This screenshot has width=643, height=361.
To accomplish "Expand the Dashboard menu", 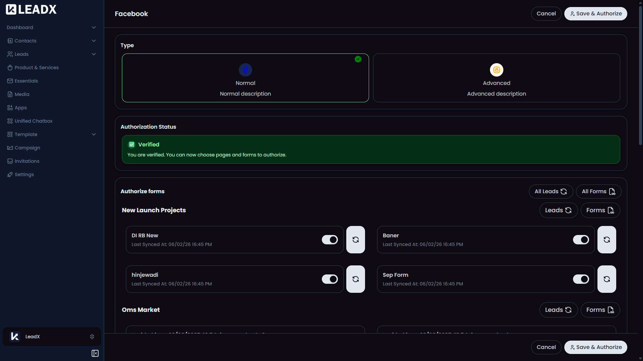I will coord(94,27).
